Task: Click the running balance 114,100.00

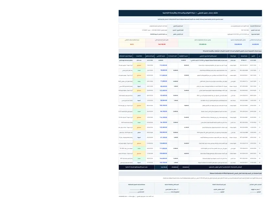Action: [163, 117]
